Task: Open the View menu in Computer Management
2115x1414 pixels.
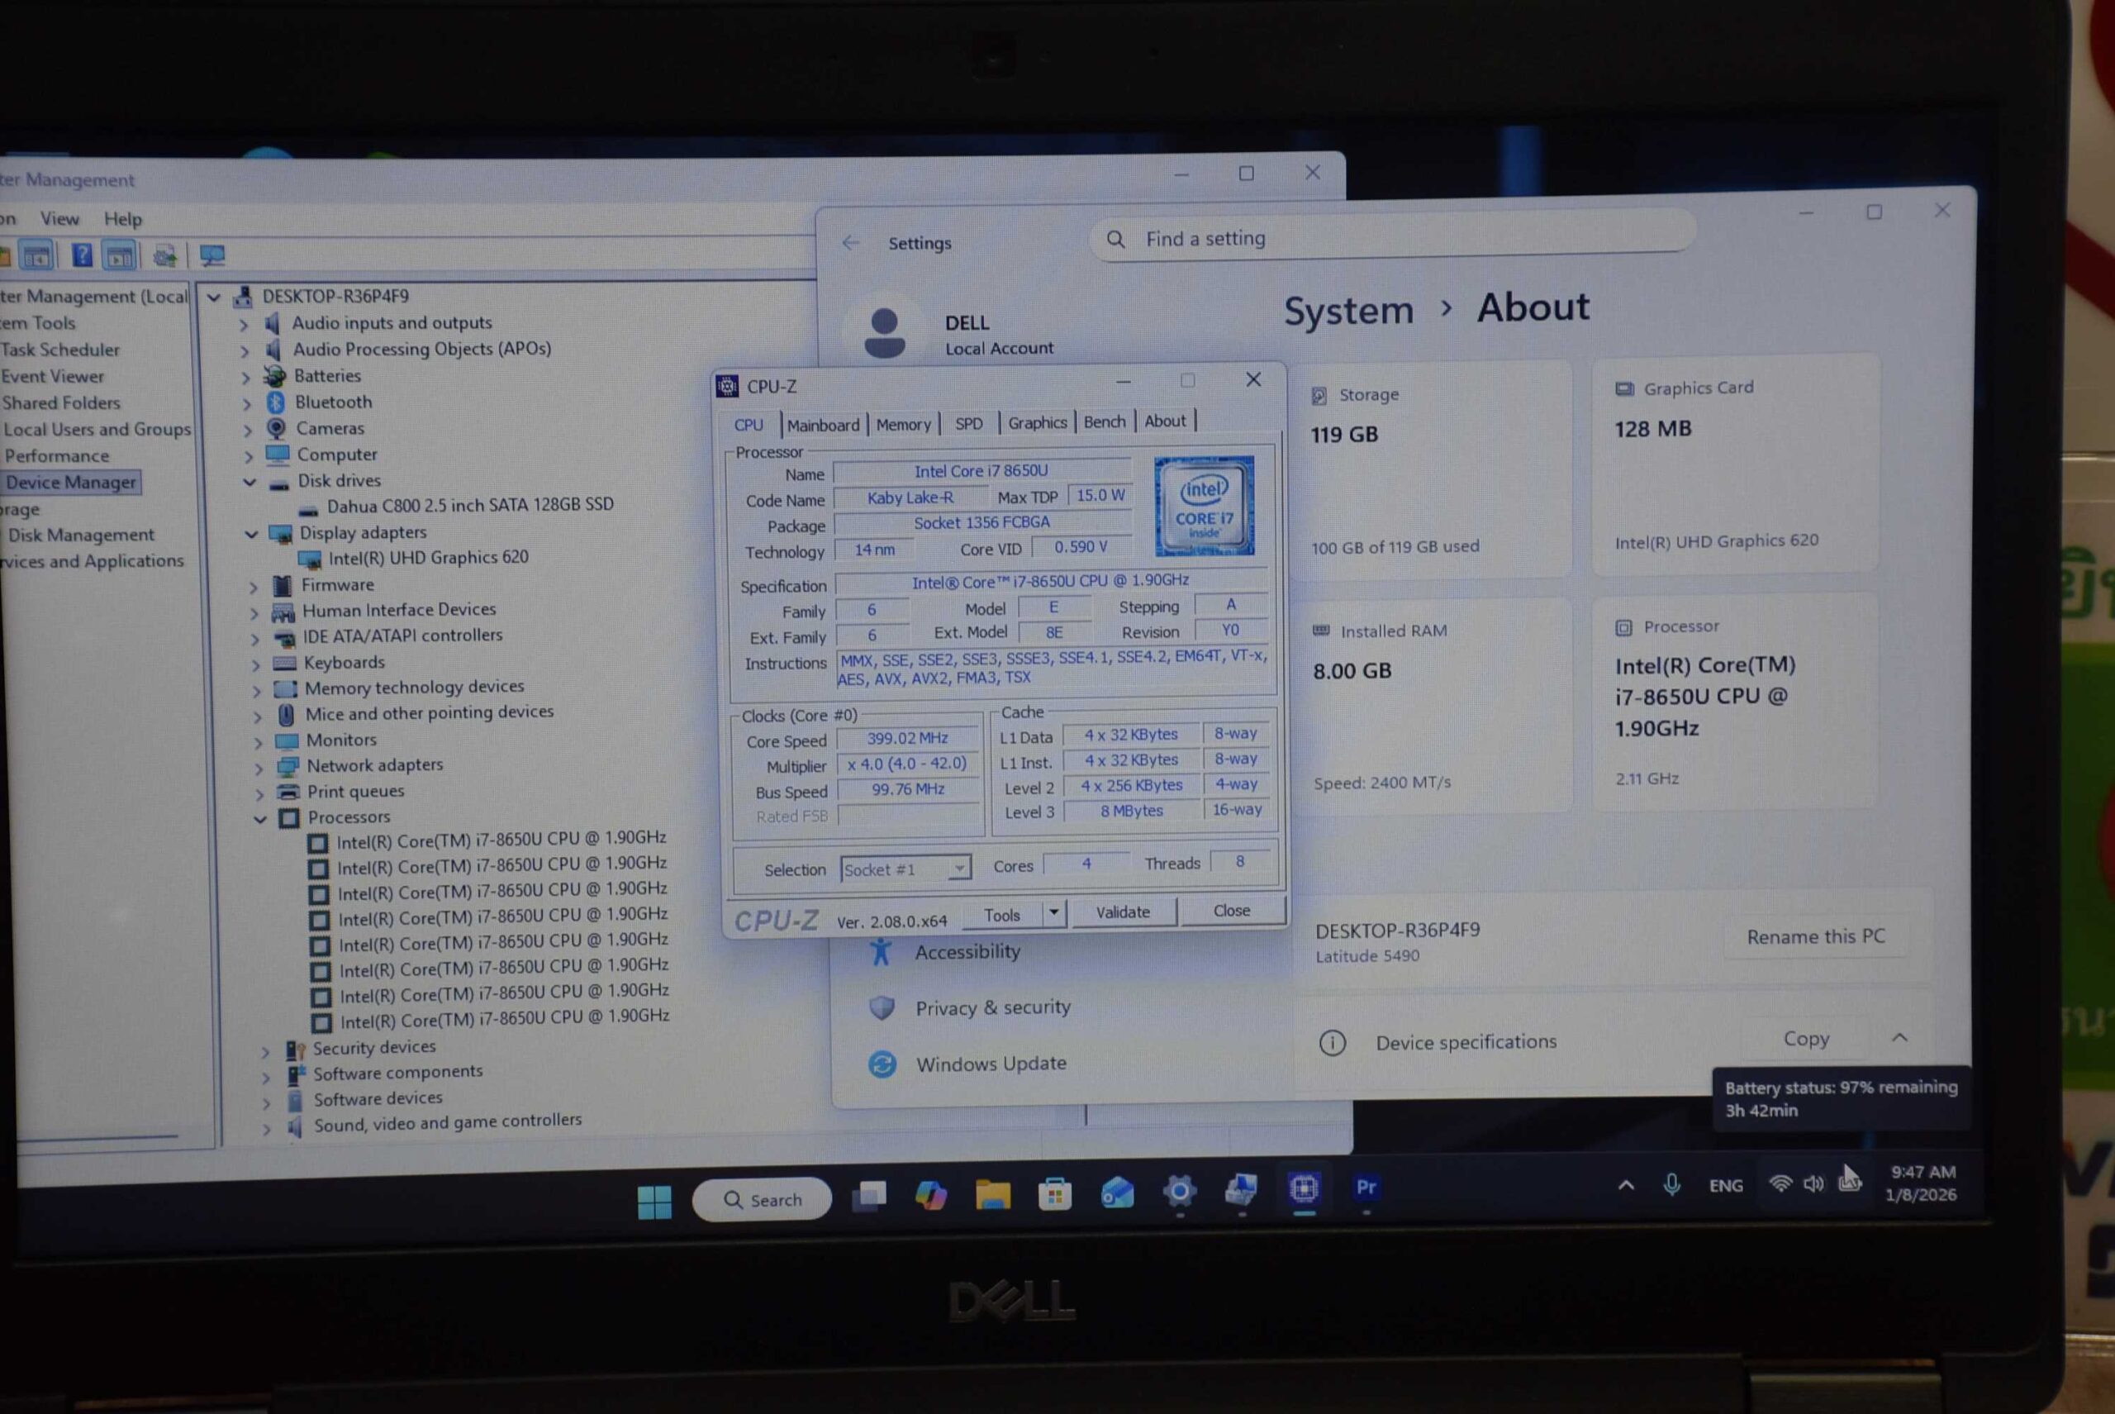Action: coord(59,218)
